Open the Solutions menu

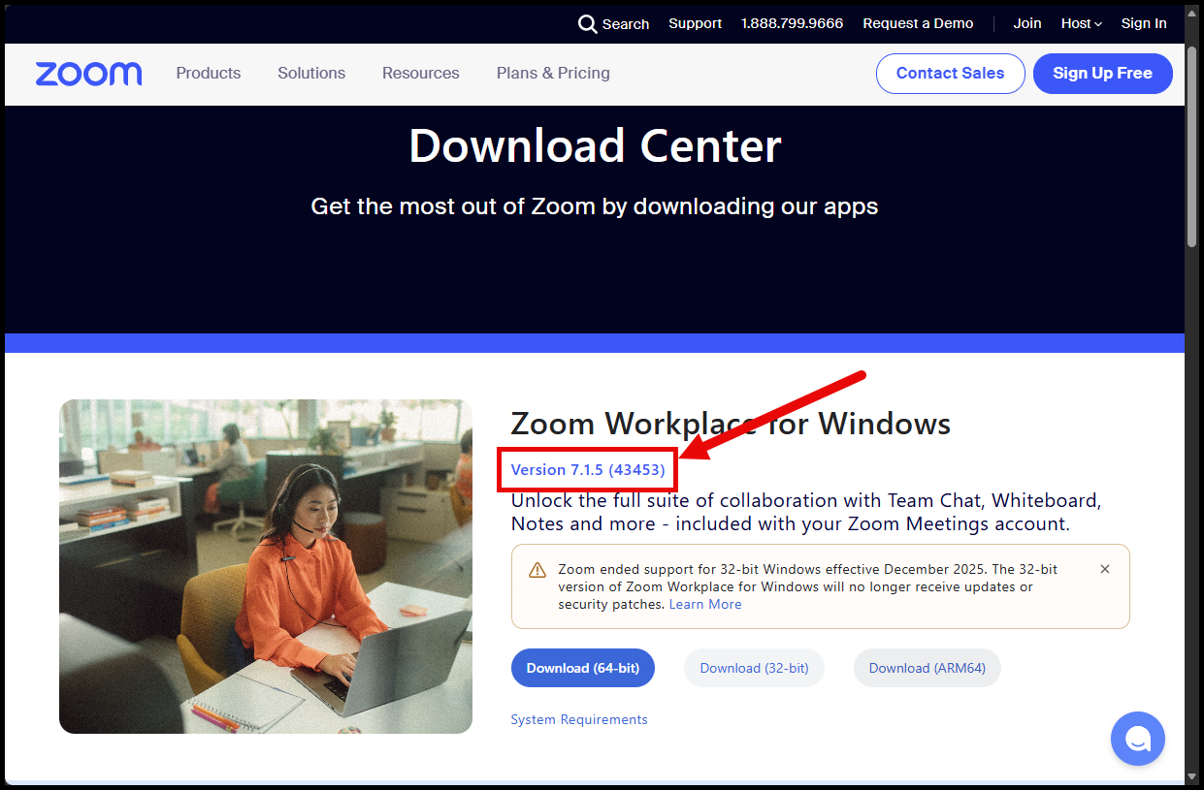311,73
